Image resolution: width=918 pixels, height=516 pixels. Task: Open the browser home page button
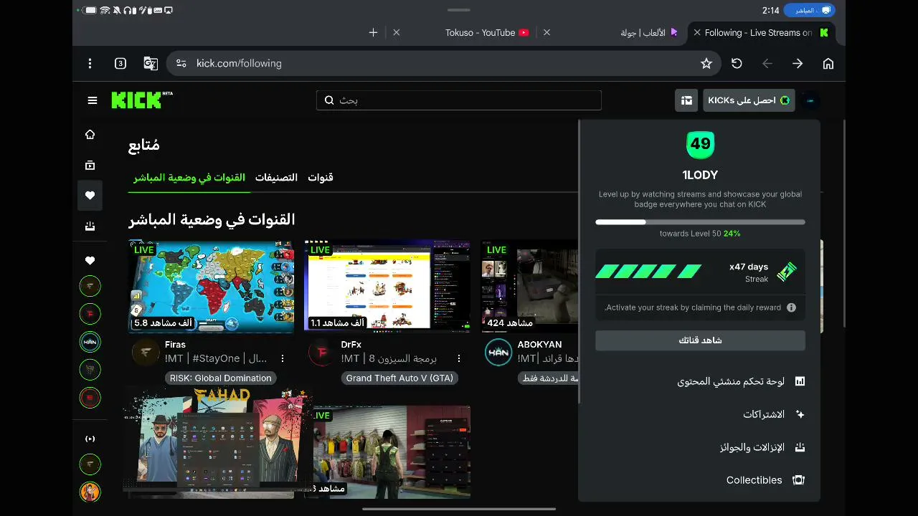(x=828, y=64)
